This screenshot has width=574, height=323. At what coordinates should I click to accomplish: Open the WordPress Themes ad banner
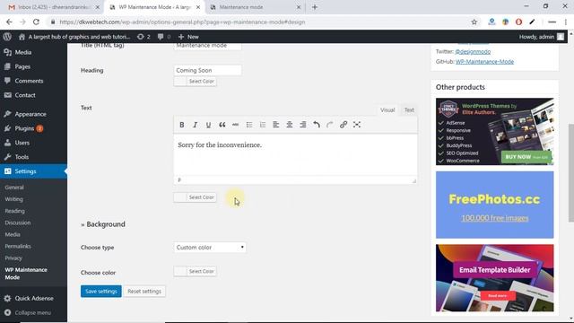(494, 132)
